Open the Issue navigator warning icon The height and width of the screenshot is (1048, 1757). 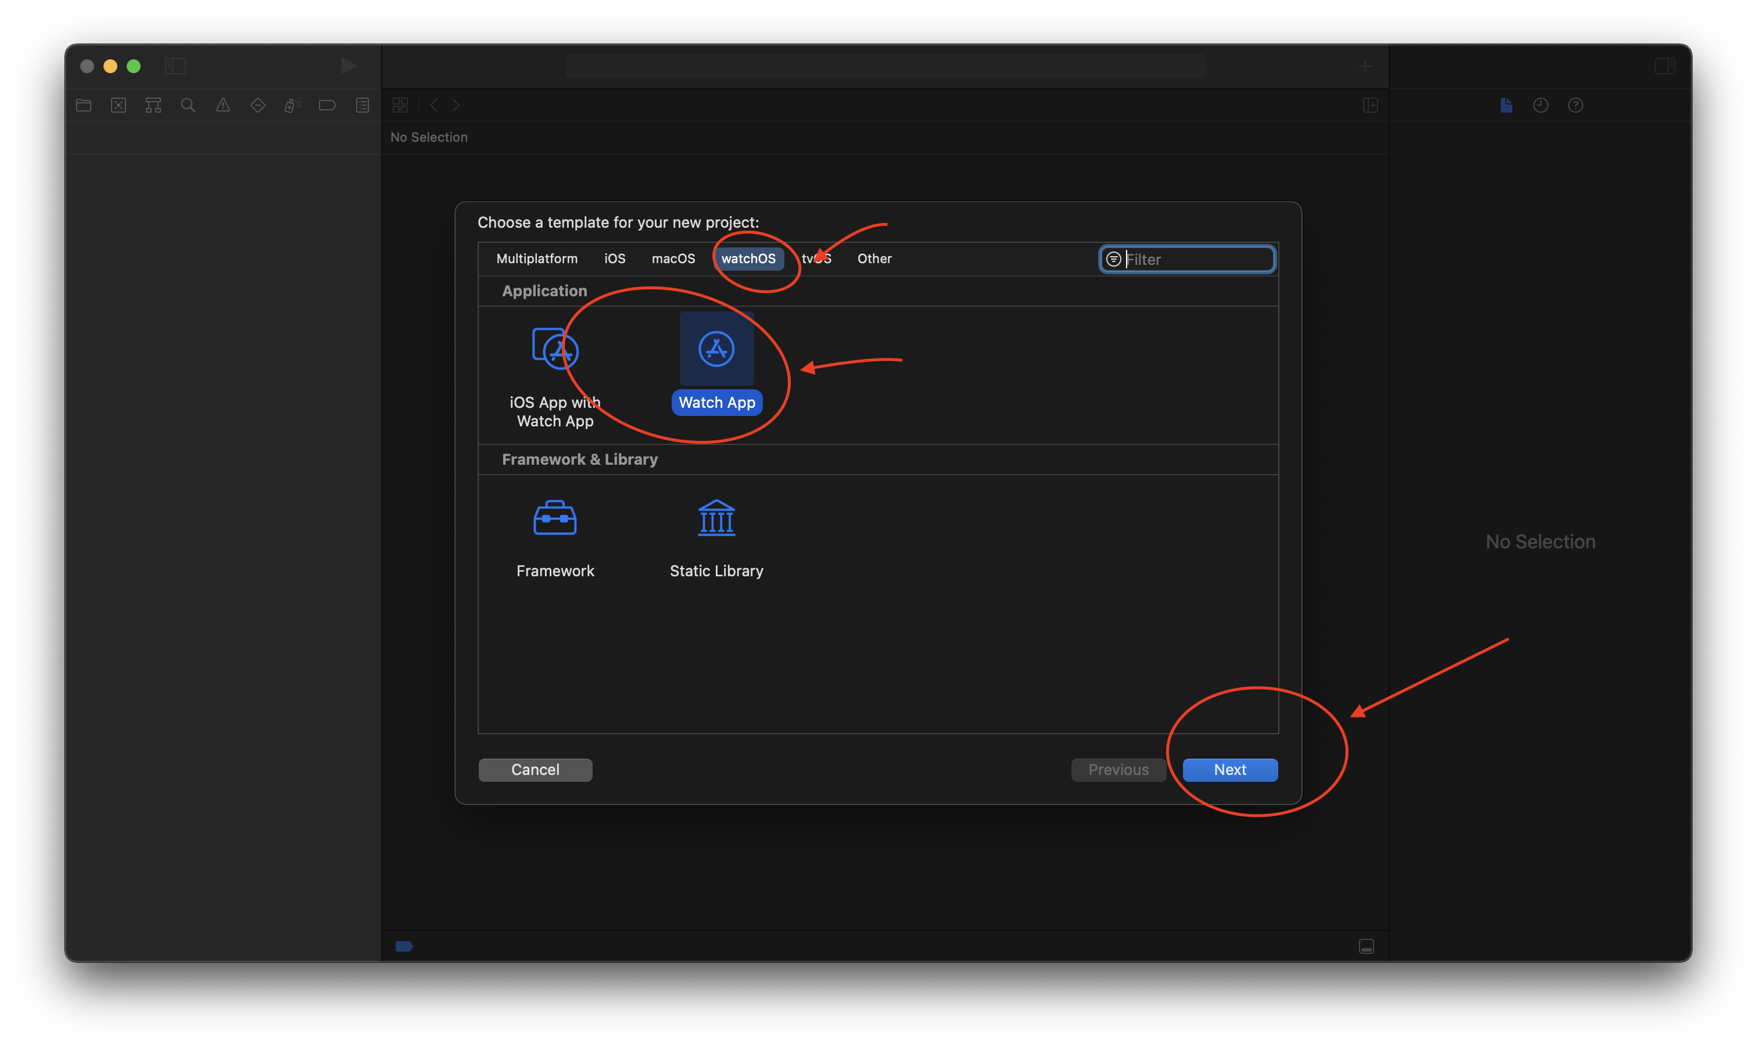(223, 105)
